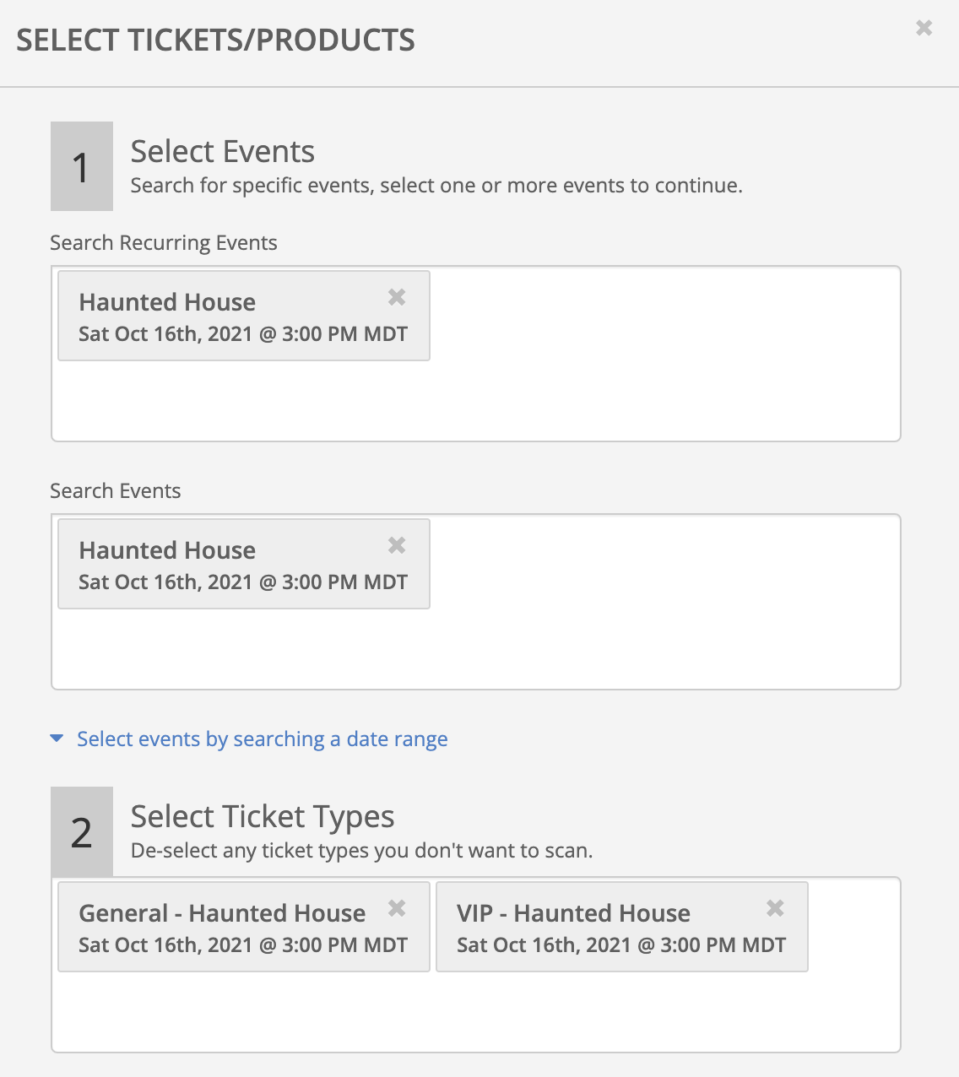Click the 'Select Events' heading
This screenshot has width=959, height=1077.
[223, 152]
